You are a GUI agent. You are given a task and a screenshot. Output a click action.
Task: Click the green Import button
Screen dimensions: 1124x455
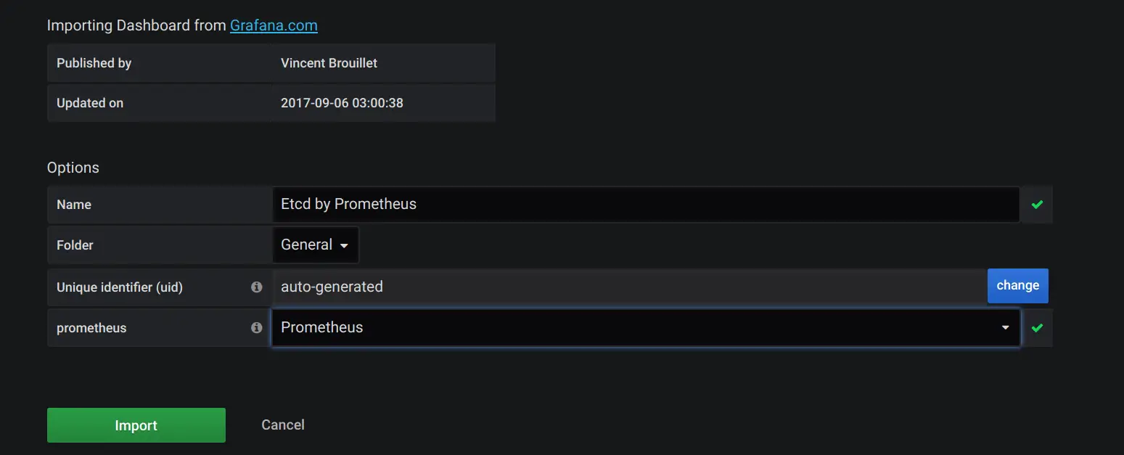(x=136, y=425)
